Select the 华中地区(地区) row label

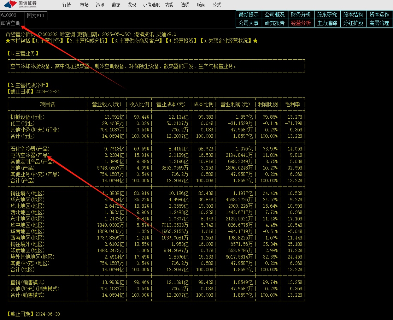(28, 225)
